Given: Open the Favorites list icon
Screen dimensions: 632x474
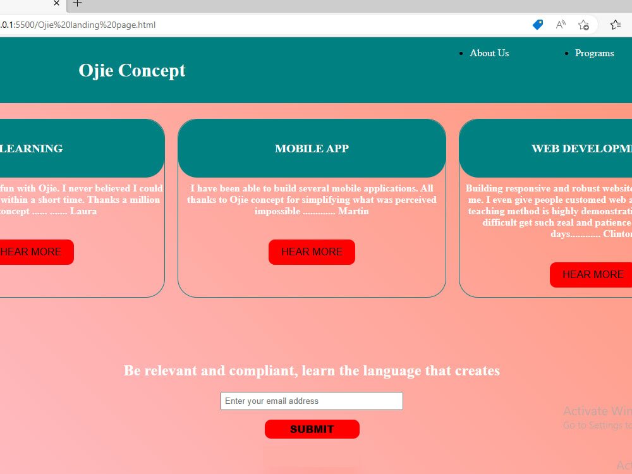Looking at the screenshot, I should coord(616,25).
